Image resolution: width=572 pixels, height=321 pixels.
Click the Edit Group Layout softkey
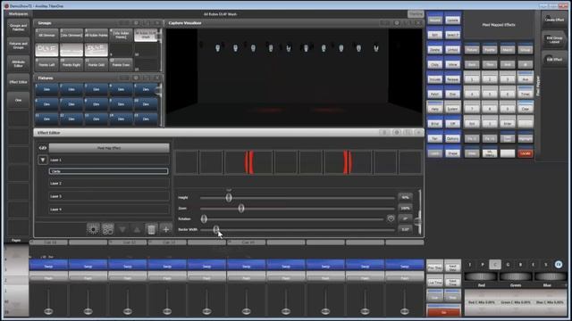[x=554, y=39]
